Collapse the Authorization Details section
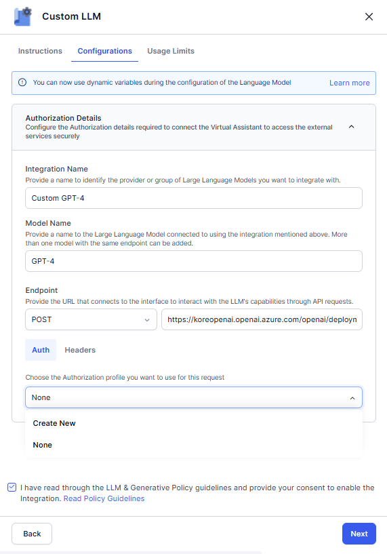The height and width of the screenshot is (554, 387). click(351, 127)
